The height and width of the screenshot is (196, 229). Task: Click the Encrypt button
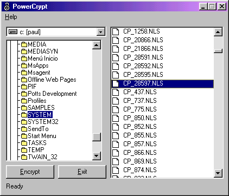point(30,172)
